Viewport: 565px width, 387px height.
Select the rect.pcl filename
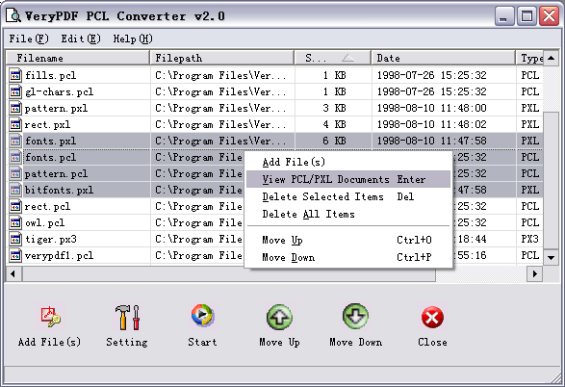pyautogui.click(x=47, y=206)
